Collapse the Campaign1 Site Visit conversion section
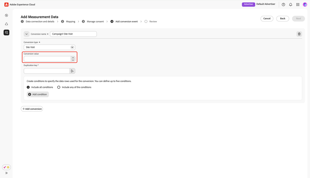This screenshot has width=310, height=178. pyautogui.click(x=26, y=34)
